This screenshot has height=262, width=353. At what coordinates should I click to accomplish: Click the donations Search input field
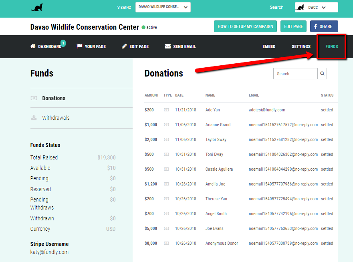click(x=295, y=74)
